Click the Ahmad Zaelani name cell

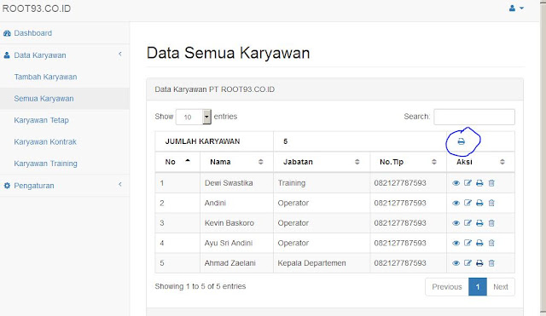click(237, 263)
